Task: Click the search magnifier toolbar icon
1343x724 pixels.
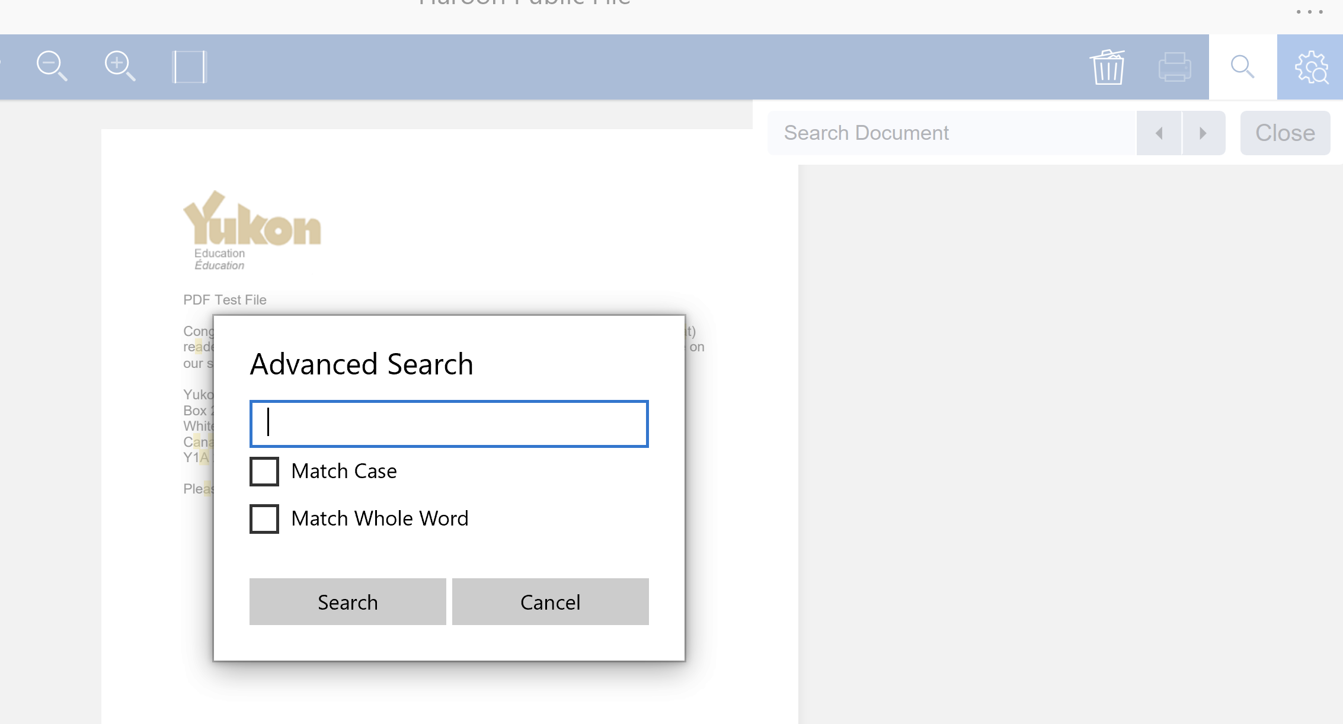Action: click(x=1242, y=66)
